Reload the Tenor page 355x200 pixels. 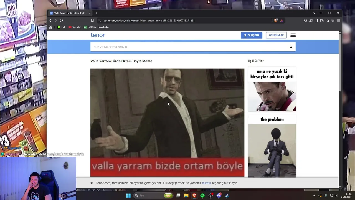(61, 21)
